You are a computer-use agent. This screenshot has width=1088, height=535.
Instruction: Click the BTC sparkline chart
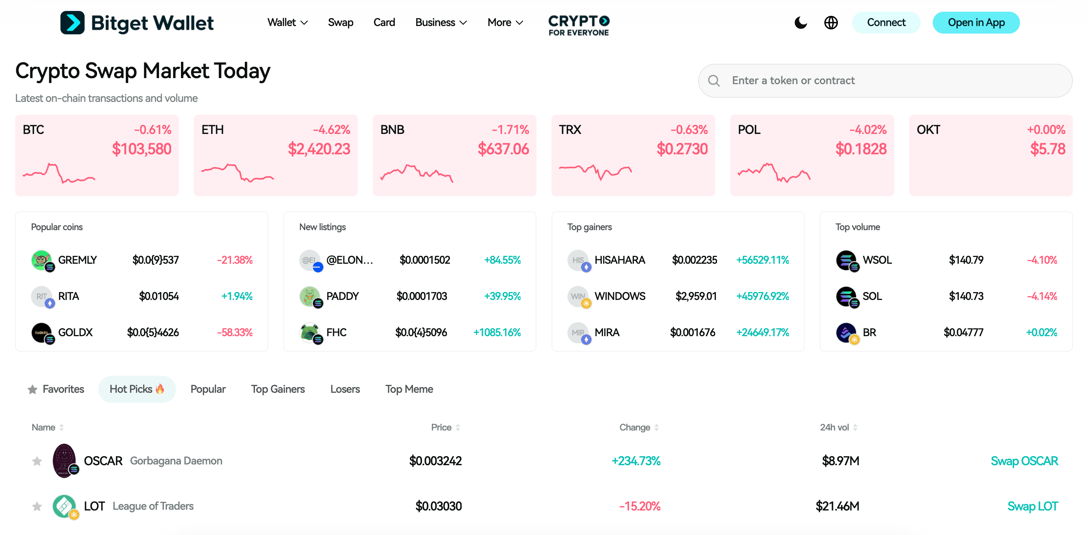59,173
